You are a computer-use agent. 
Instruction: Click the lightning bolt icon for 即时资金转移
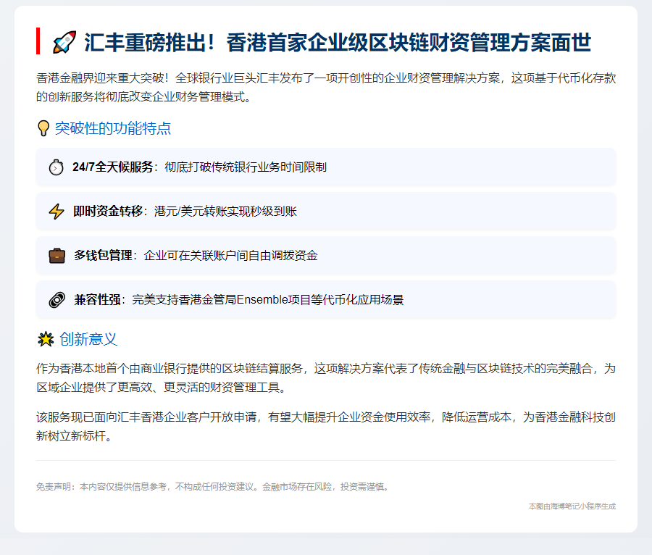tap(57, 211)
